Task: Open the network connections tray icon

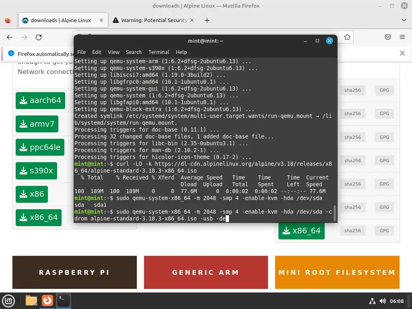Action: coord(372,301)
